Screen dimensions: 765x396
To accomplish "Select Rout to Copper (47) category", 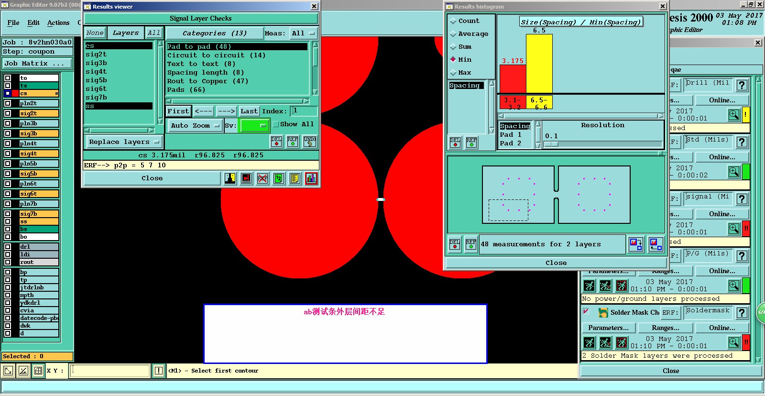I will tap(208, 81).
